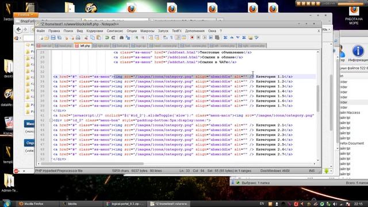
Task: Redo the edit via toolbar
Action: (x=113, y=38)
